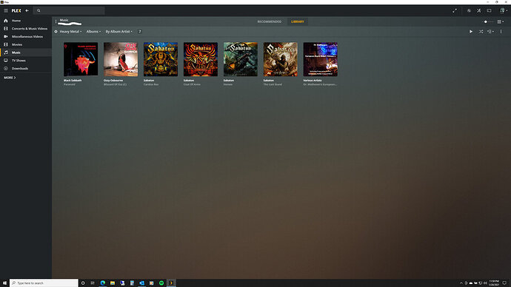Open File Explorer from taskbar
511x287 pixels.
tap(113, 283)
